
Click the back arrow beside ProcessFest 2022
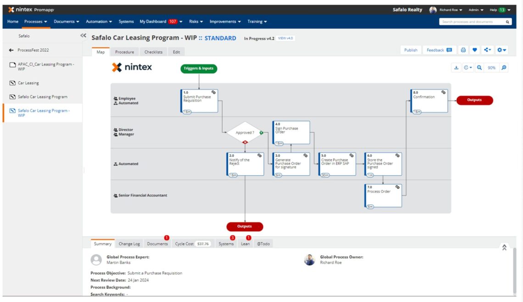pos(11,50)
